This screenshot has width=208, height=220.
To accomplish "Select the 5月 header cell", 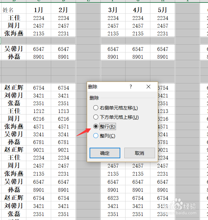I will (163, 8).
